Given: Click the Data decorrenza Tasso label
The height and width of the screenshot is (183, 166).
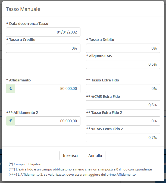Looking at the screenshot, I should click(x=27, y=23).
